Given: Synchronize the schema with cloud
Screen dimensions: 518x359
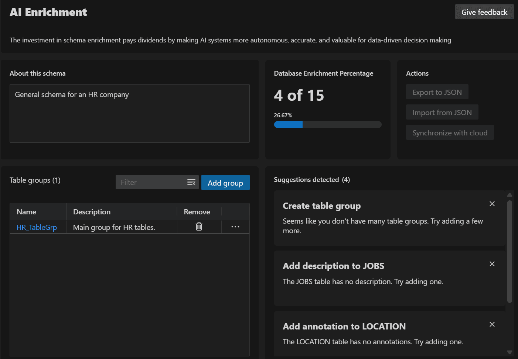Looking at the screenshot, I should [x=450, y=132].
